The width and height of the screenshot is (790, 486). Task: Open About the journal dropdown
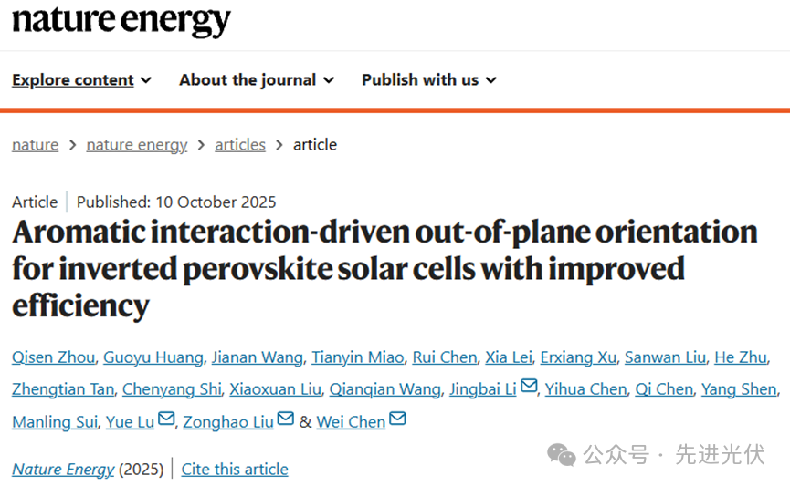[257, 80]
